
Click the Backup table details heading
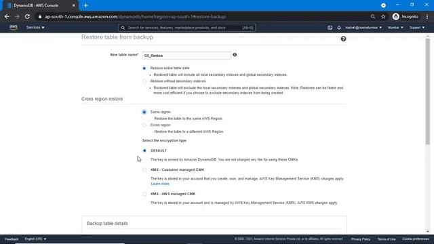[107, 223]
